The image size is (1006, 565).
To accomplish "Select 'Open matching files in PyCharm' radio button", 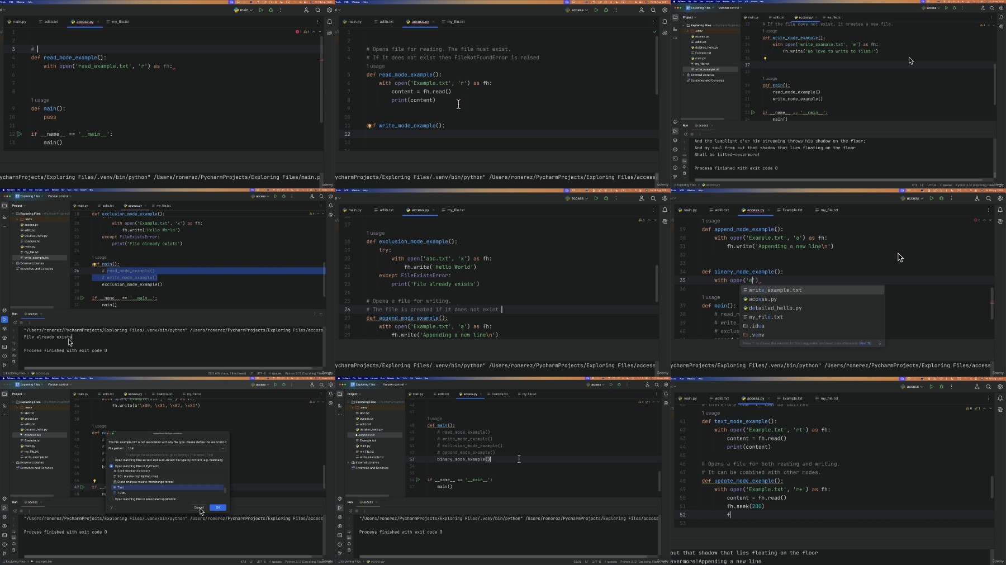I will 111,466.
